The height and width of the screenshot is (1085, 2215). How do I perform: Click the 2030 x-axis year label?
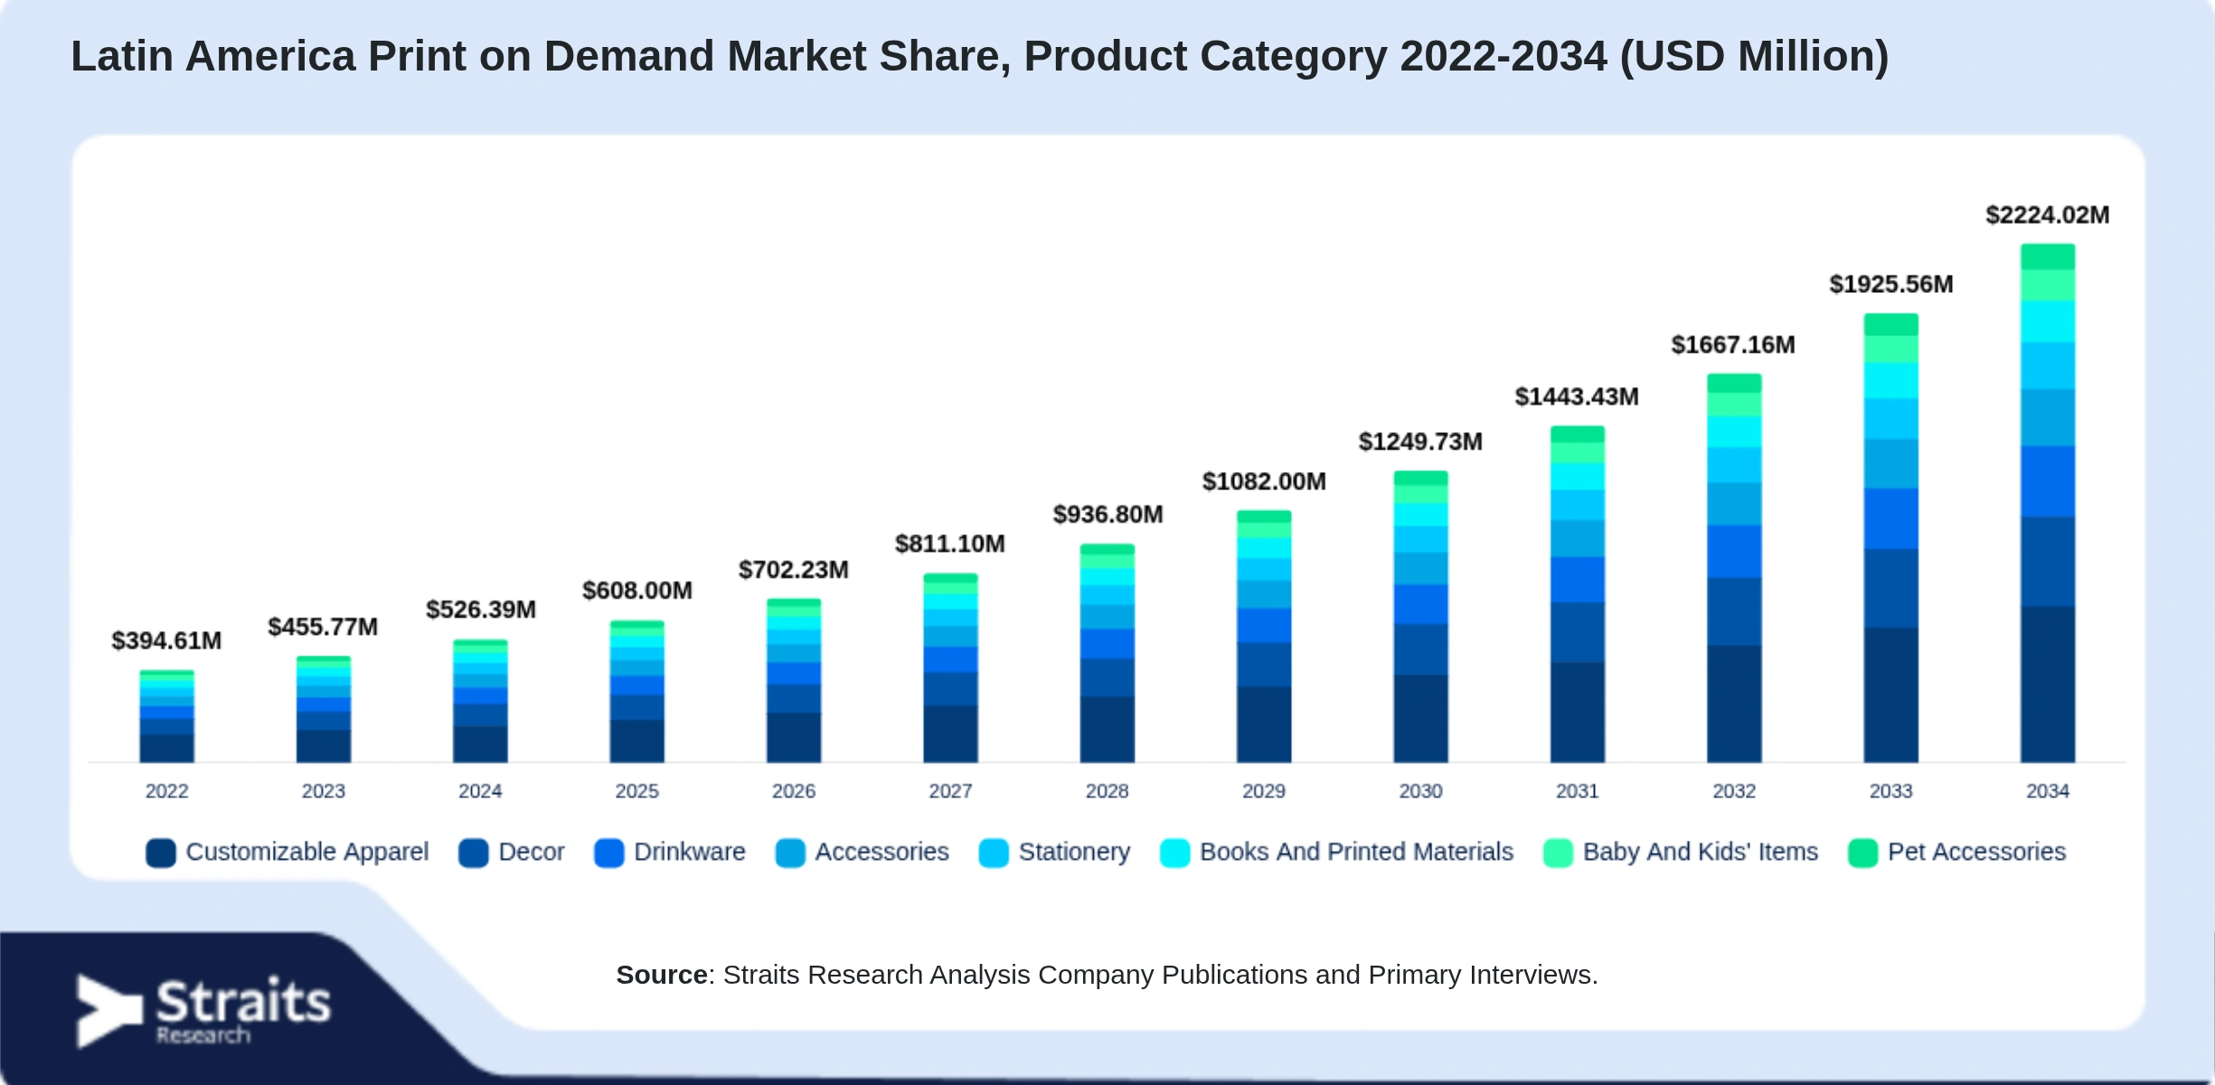point(1421,792)
